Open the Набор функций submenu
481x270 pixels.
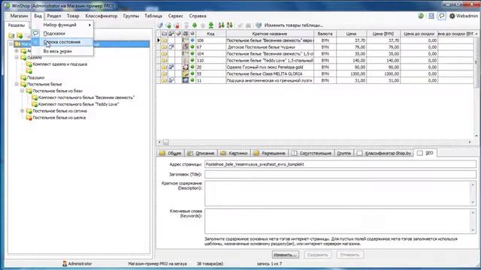pyautogui.click(x=62, y=25)
